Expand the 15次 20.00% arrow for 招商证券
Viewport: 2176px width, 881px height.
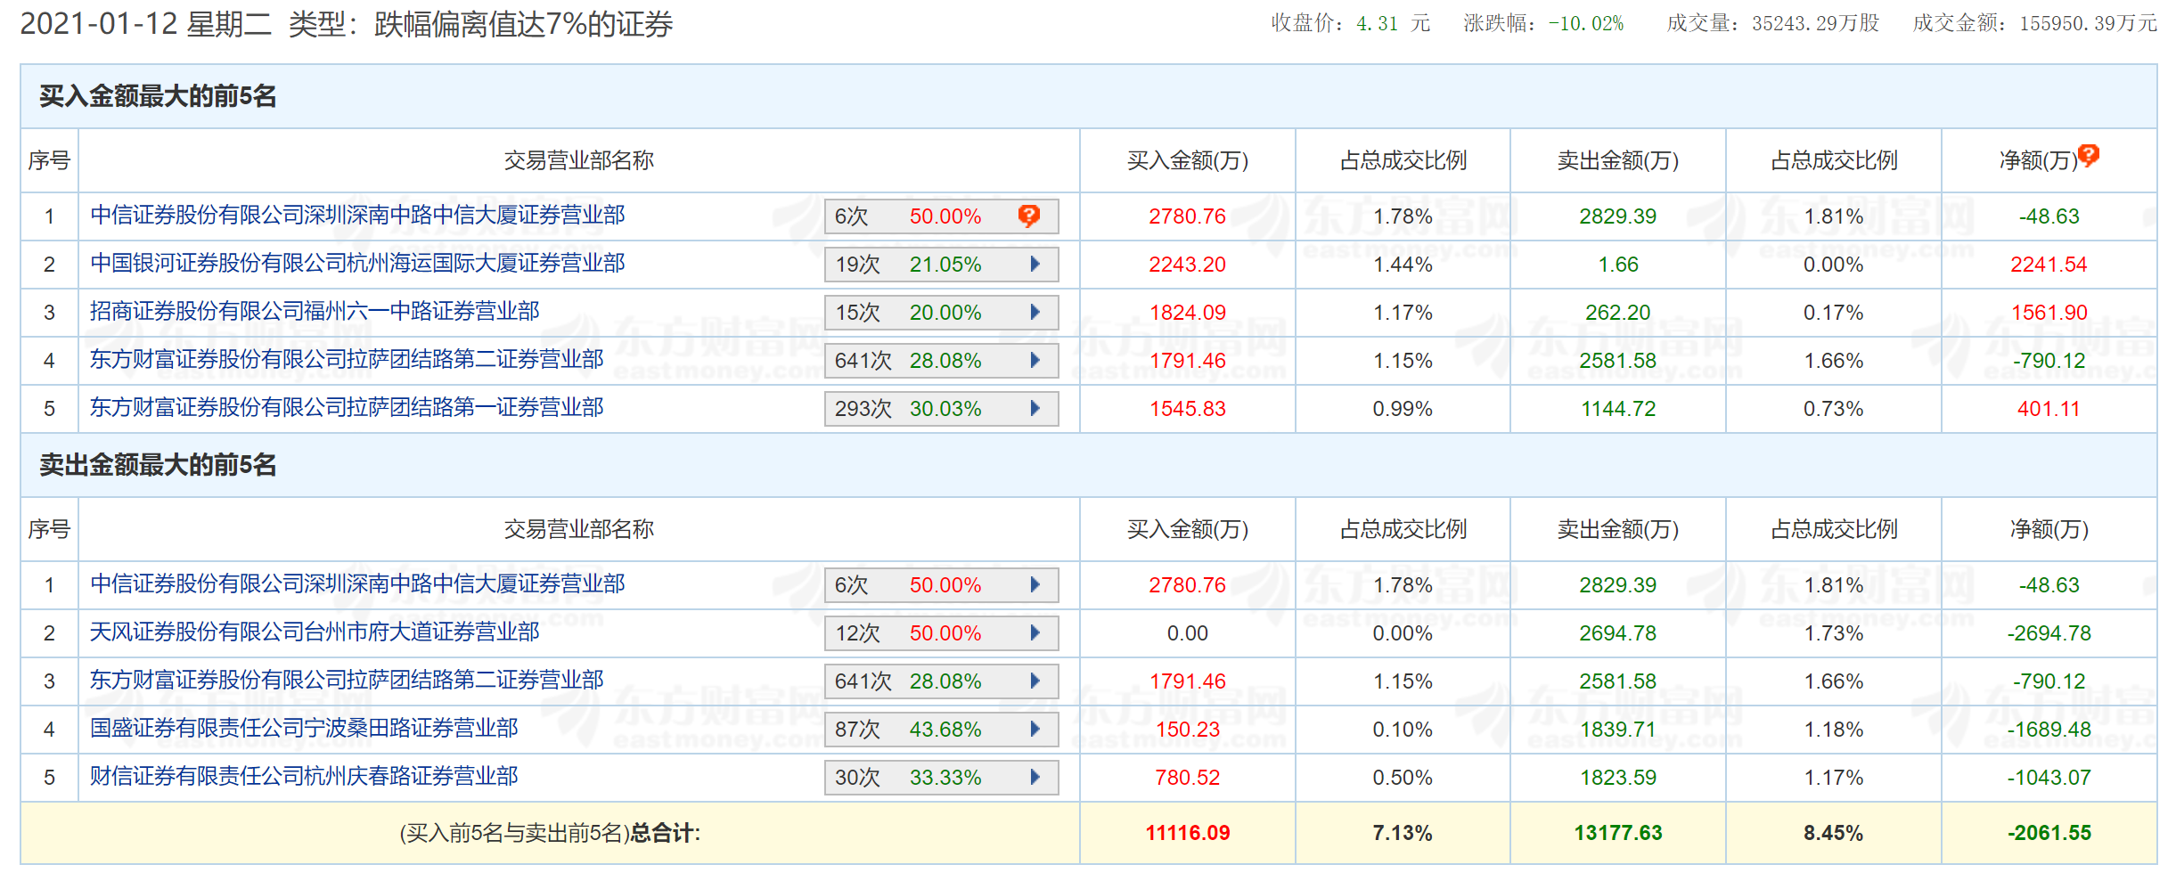(x=1035, y=312)
